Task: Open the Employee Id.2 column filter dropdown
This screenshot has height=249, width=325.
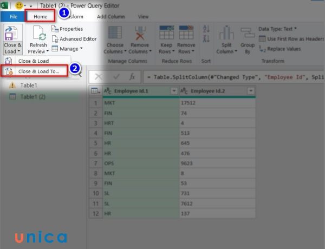Action: (x=250, y=91)
